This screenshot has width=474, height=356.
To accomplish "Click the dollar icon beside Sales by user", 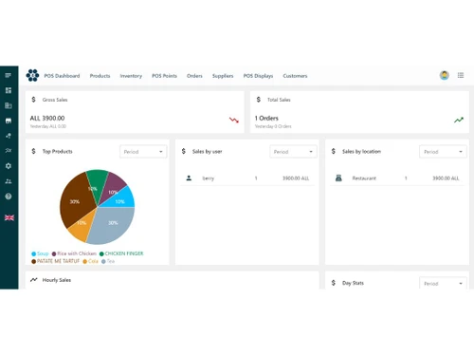I will [x=184, y=151].
